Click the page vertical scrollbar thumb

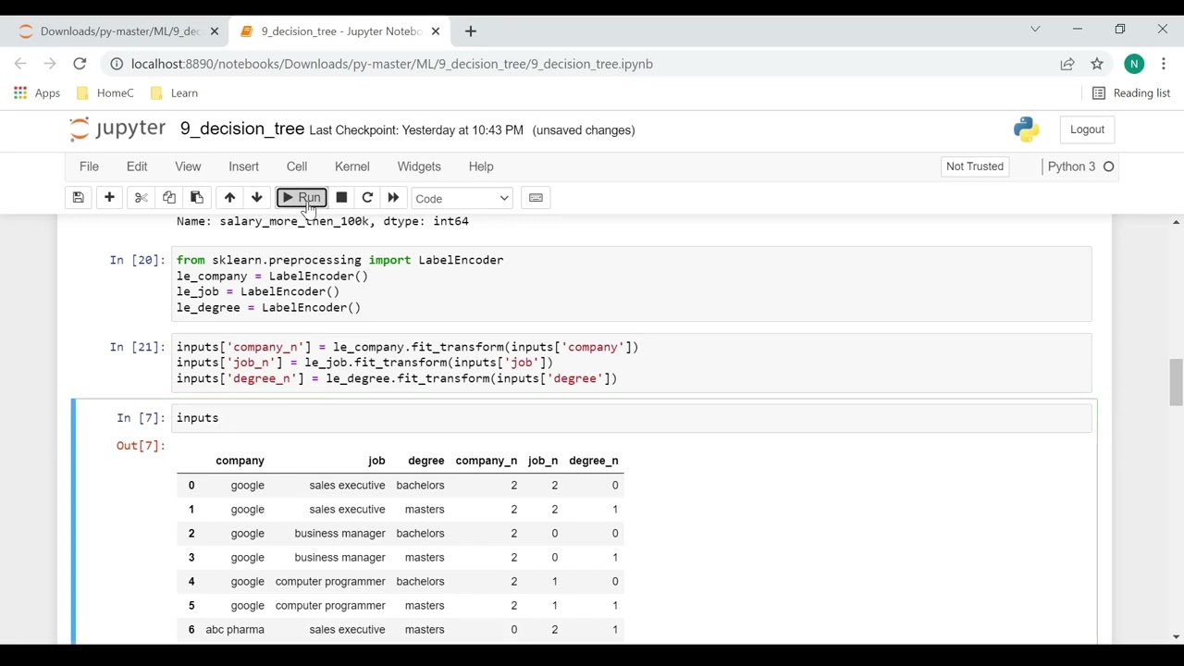tap(1177, 382)
